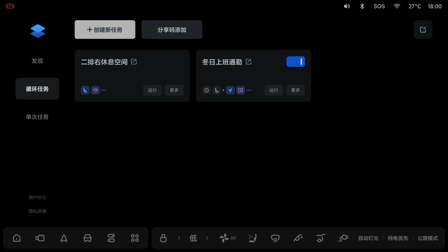Click the Wi-Fi status icon
448x252 pixels.
point(397,6)
